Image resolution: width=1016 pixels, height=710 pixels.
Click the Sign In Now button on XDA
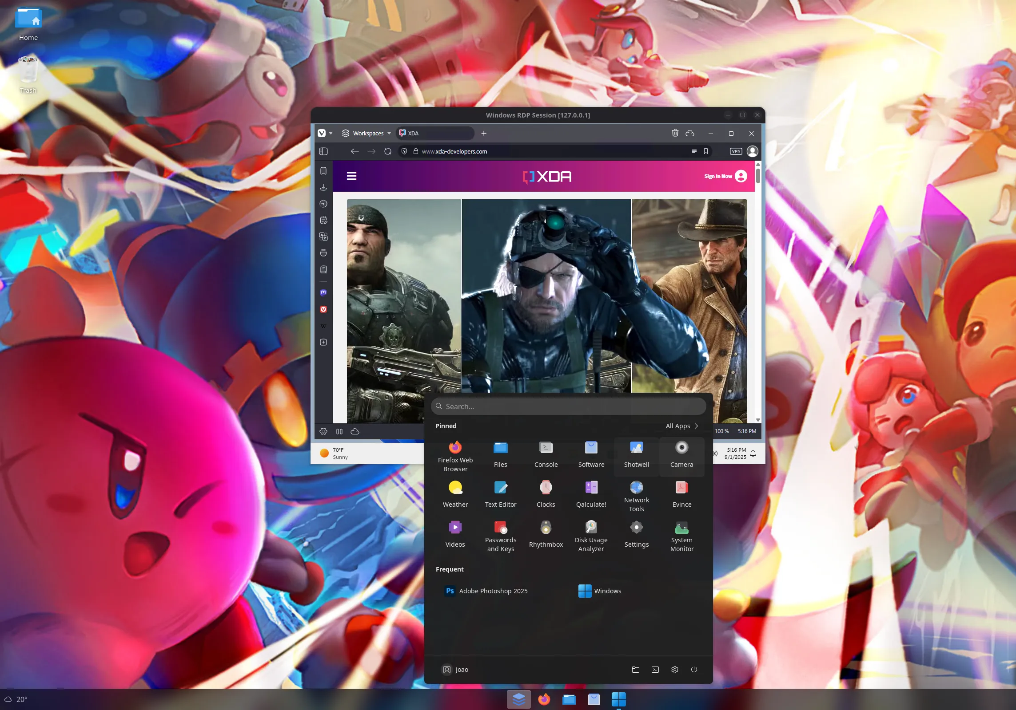point(718,176)
